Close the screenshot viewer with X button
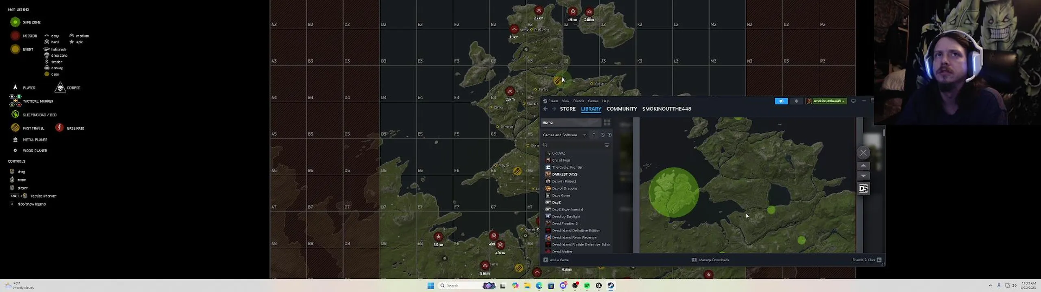 click(863, 153)
